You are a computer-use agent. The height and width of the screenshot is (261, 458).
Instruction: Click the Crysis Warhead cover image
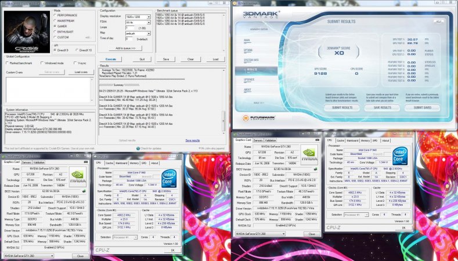[27, 32]
